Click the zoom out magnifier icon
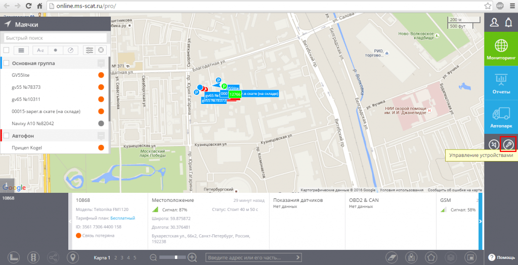 click(x=153, y=257)
